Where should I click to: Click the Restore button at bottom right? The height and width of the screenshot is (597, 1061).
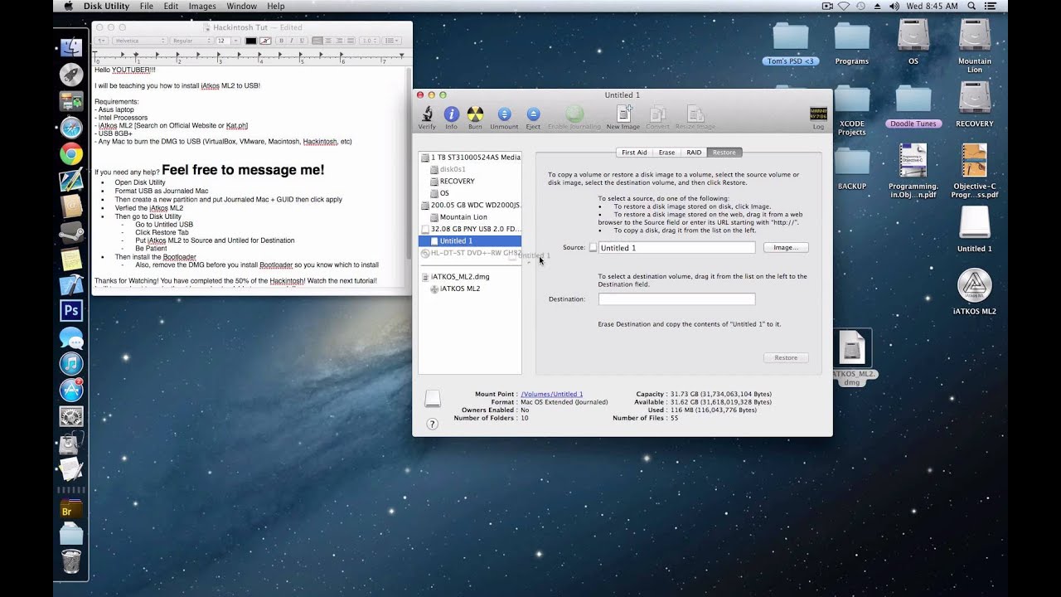tap(786, 357)
